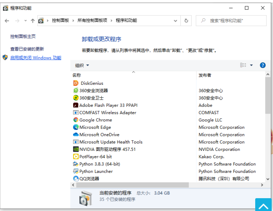
Task: Select the Google Chrome icon in list
Action: (x=76, y=120)
